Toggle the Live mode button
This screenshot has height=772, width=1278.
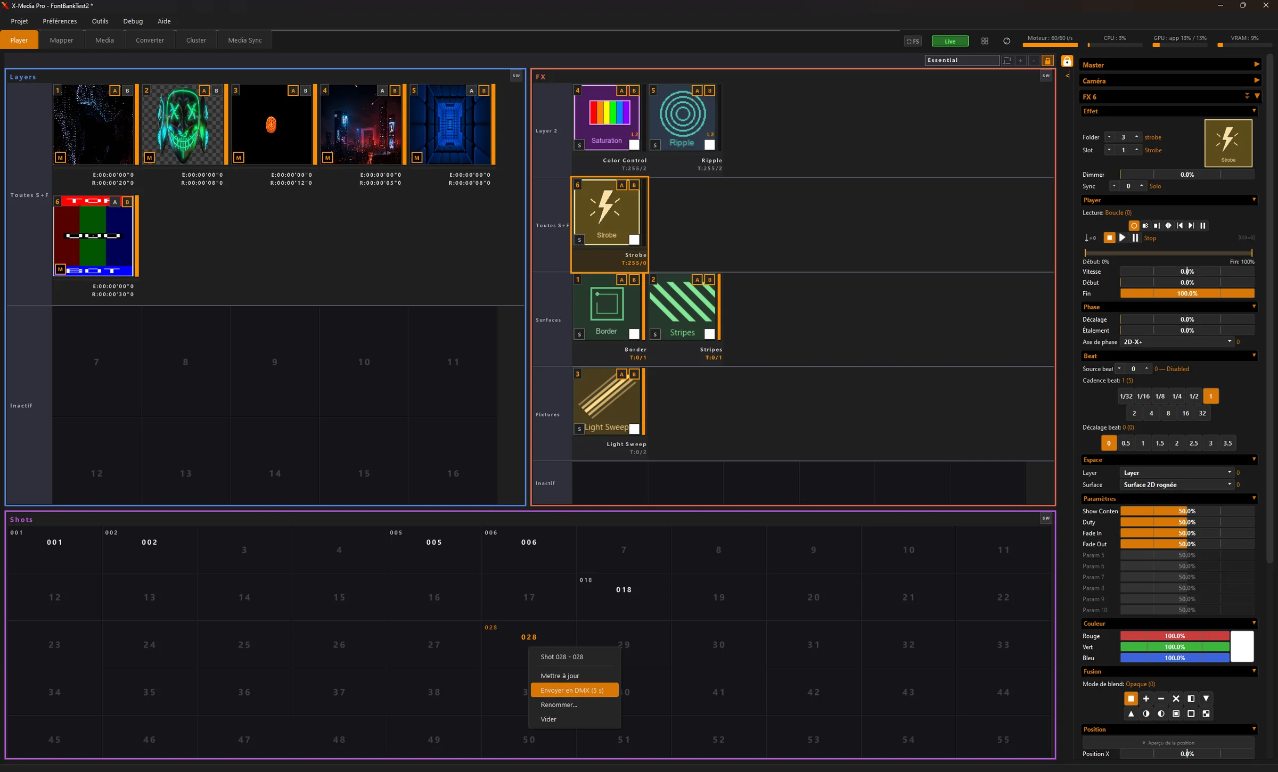(x=950, y=41)
